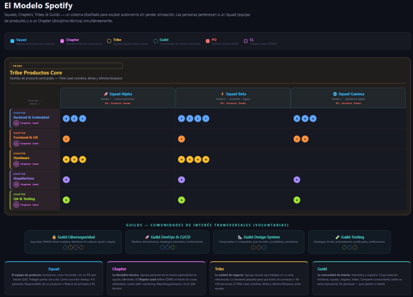The image size is (413, 297).
Task: Click the green Q member in Squad Alpha
Action: click(66, 200)
